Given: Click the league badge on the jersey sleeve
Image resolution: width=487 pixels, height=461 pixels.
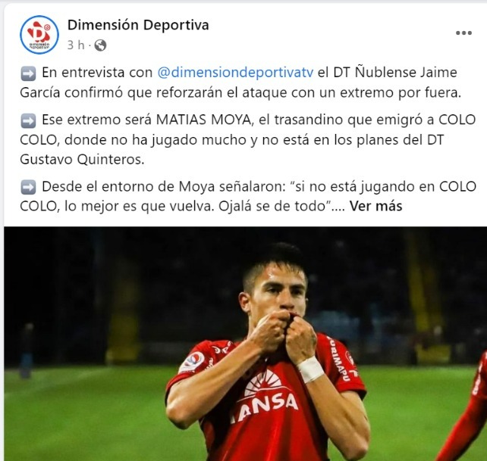Looking at the screenshot, I should [x=193, y=362].
